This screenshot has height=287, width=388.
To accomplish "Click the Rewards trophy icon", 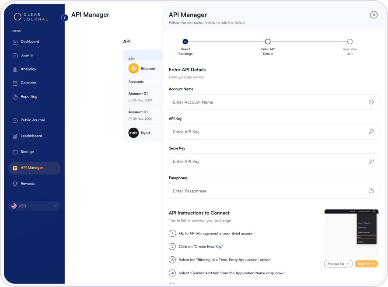I will point(15,184).
